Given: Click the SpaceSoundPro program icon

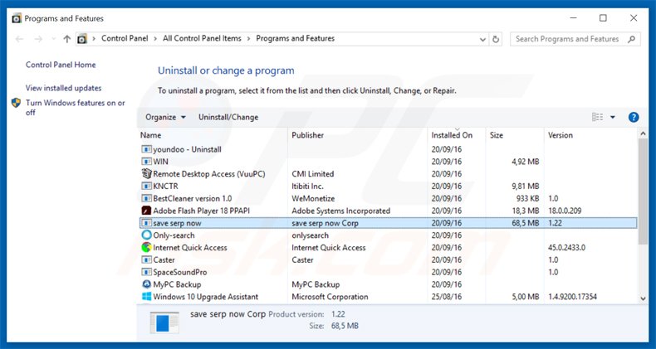Looking at the screenshot, I should pos(146,272).
